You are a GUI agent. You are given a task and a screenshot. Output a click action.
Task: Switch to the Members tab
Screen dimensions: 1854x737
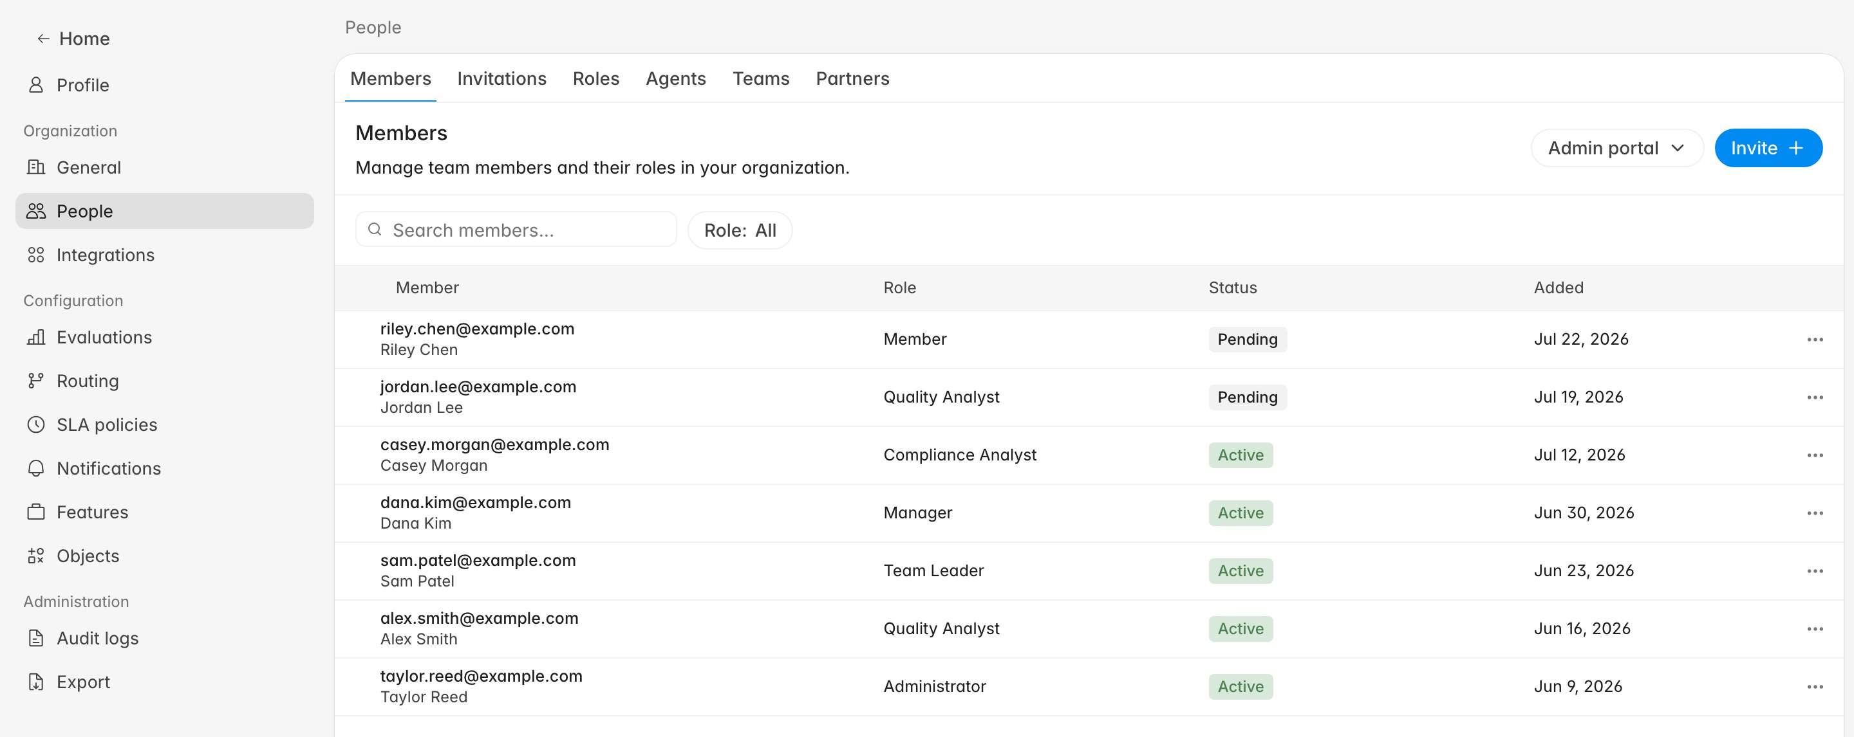pos(390,78)
